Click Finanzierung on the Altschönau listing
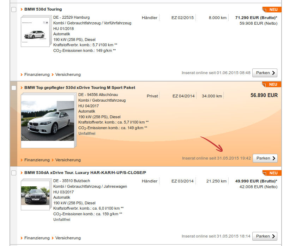This screenshot has height=246, width=289. (x=37, y=160)
